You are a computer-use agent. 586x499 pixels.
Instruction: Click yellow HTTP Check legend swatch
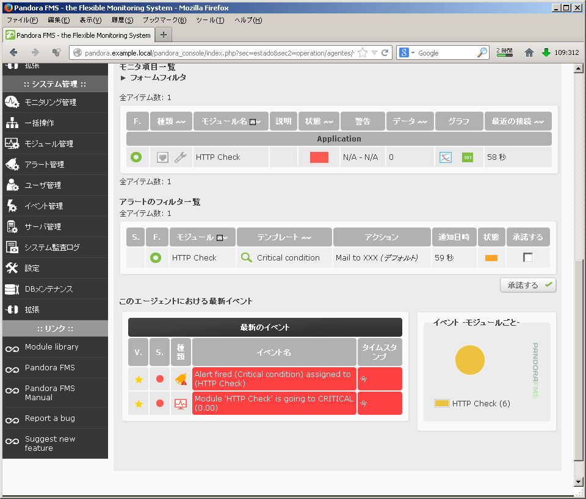[x=441, y=403]
